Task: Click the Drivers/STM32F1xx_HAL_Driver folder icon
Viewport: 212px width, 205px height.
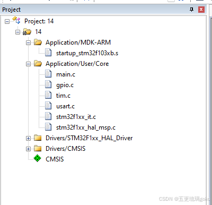Action: (38, 138)
